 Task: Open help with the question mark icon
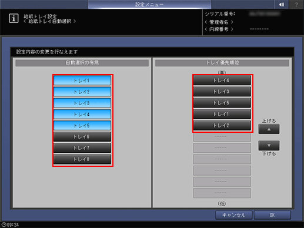[296, 4]
